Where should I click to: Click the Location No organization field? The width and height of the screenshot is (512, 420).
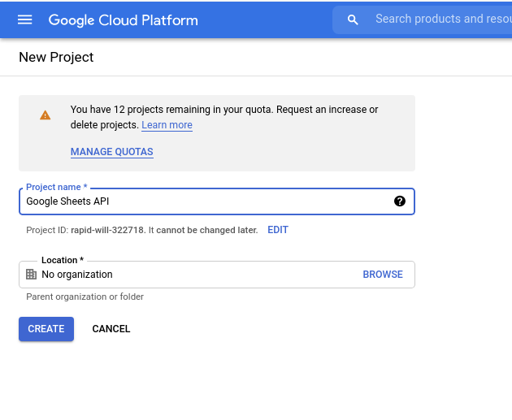coord(217,275)
